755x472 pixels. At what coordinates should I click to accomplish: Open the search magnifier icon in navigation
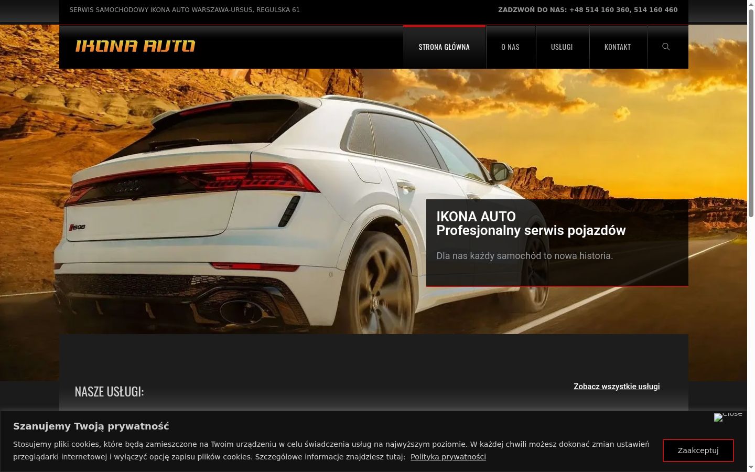click(x=666, y=47)
